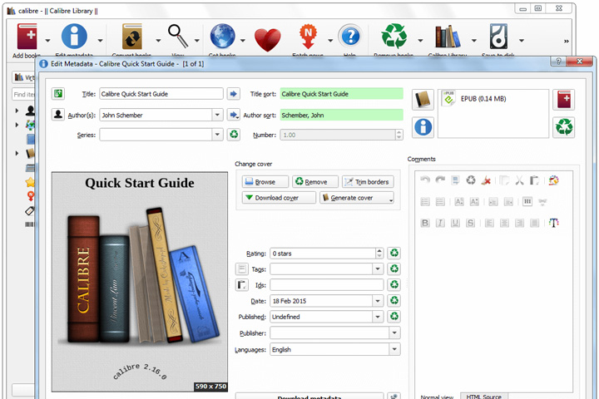
Task: Click the Title input field
Action: click(161, 94)
